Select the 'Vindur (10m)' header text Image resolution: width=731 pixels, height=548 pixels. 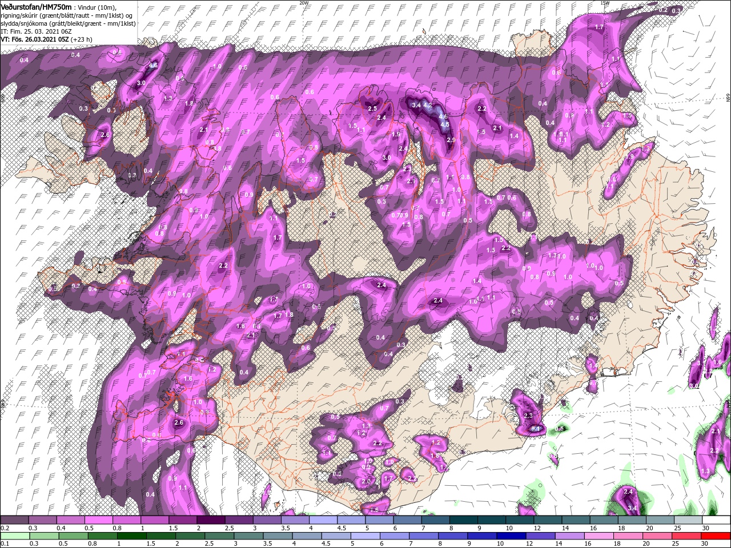tap(97, 7)
